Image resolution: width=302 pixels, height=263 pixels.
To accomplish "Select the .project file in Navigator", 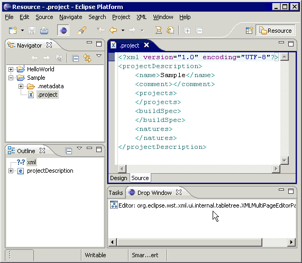I will pos(48,95).
